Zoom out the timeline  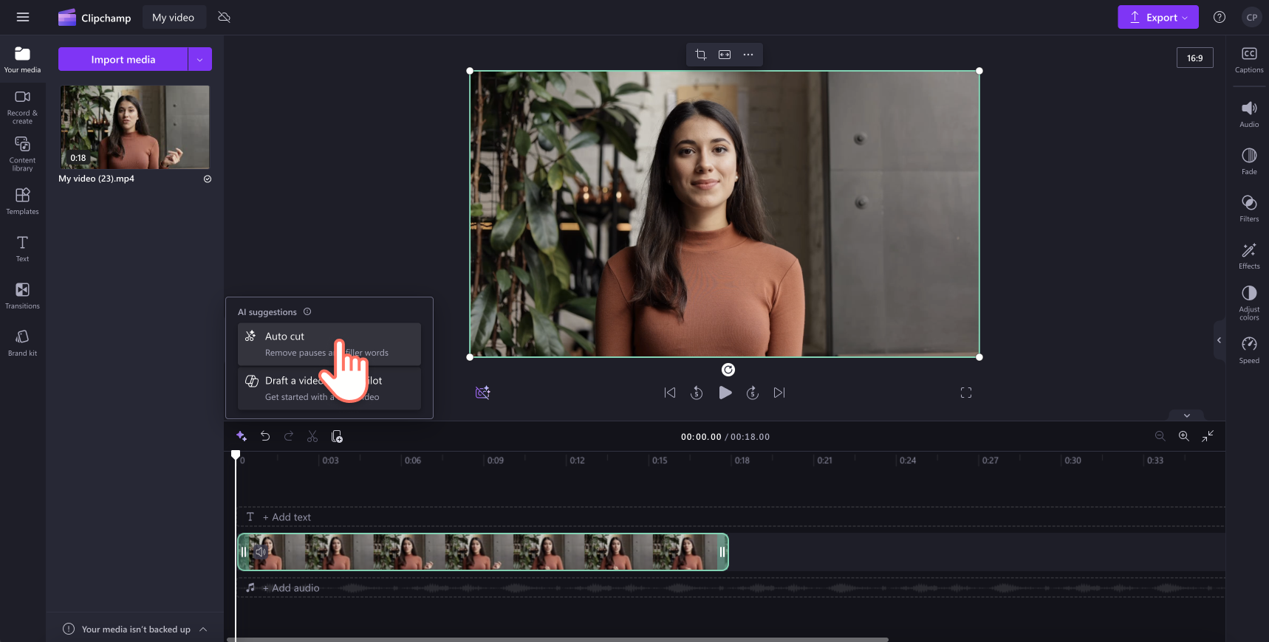click(1160, 436)
